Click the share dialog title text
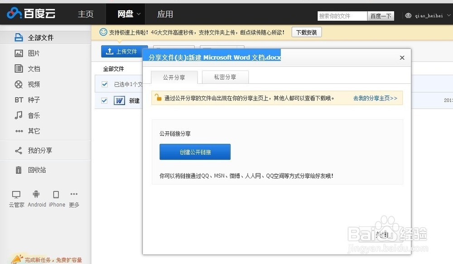The image size is (453, 264). pos(215,58)
